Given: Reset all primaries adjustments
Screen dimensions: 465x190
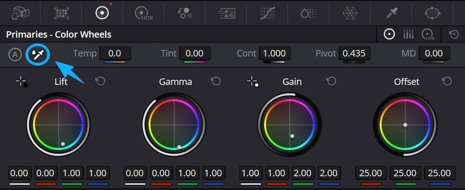Looking at the screenshot, I should [454, 34].
